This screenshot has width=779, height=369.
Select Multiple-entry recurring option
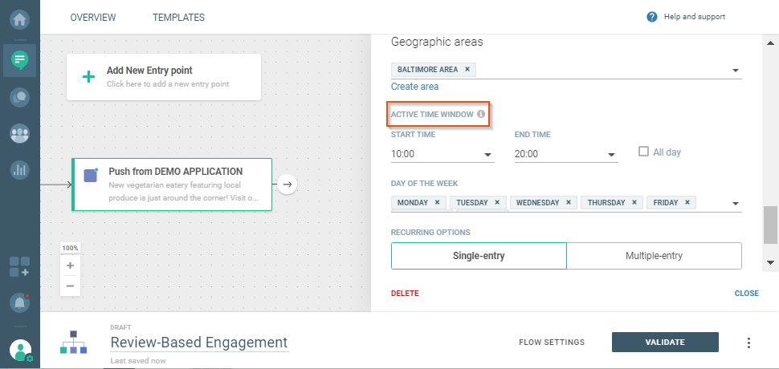tap(654, 256)
